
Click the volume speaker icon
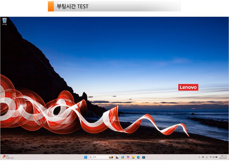[214, 157]
